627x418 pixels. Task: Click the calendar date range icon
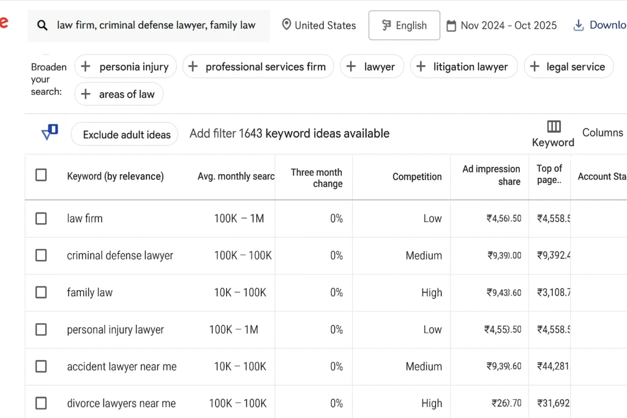point(451,26)
